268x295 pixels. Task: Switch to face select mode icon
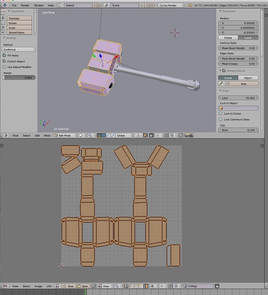(x=145, y=135)
